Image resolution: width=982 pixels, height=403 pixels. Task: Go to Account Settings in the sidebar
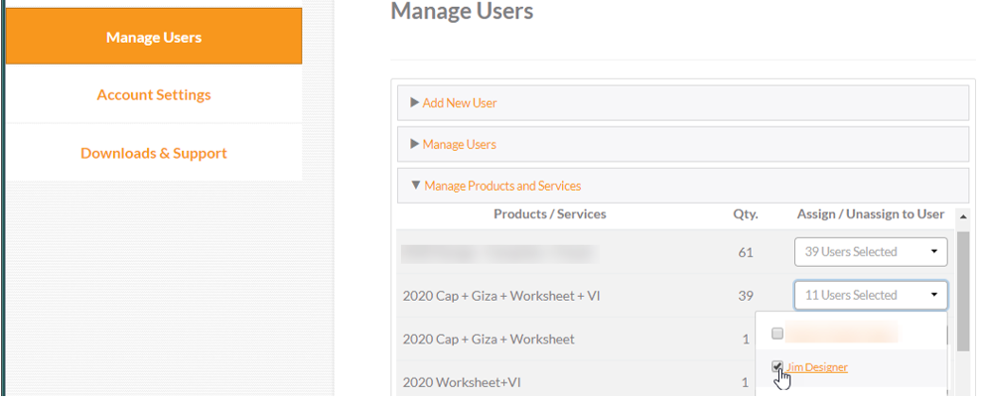[x=154, y=95]
